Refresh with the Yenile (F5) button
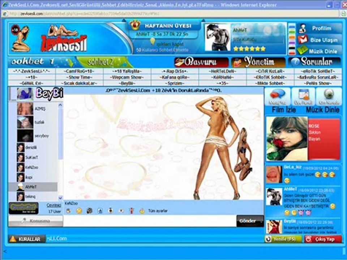The image size is (347, 260). coord(283,239)
